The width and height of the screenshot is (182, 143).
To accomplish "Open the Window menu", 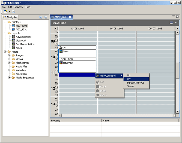I will click(19, 7).
